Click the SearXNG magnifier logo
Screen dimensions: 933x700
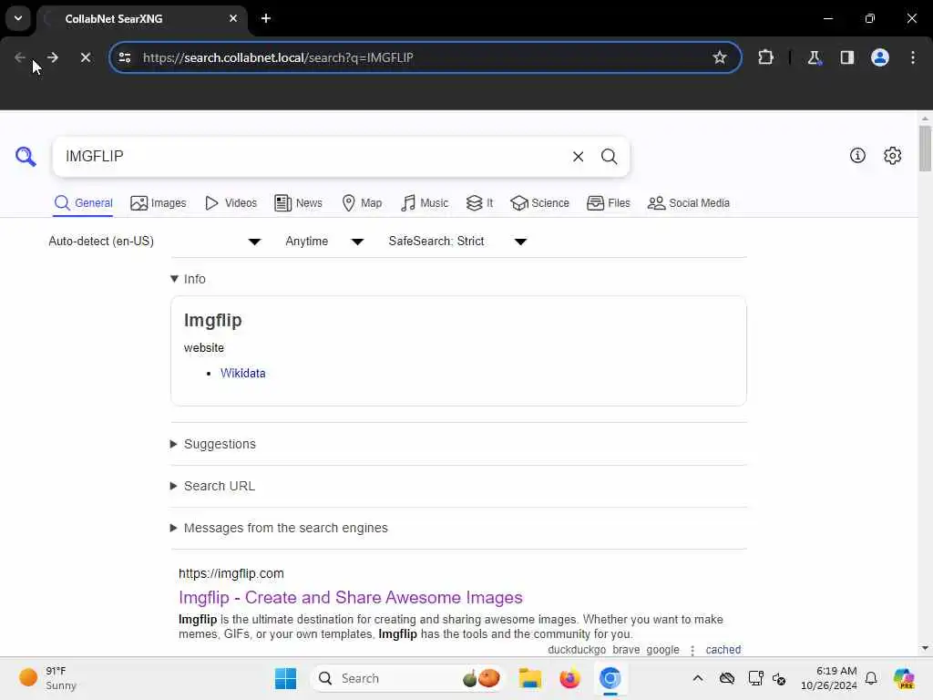click(26, 157)
